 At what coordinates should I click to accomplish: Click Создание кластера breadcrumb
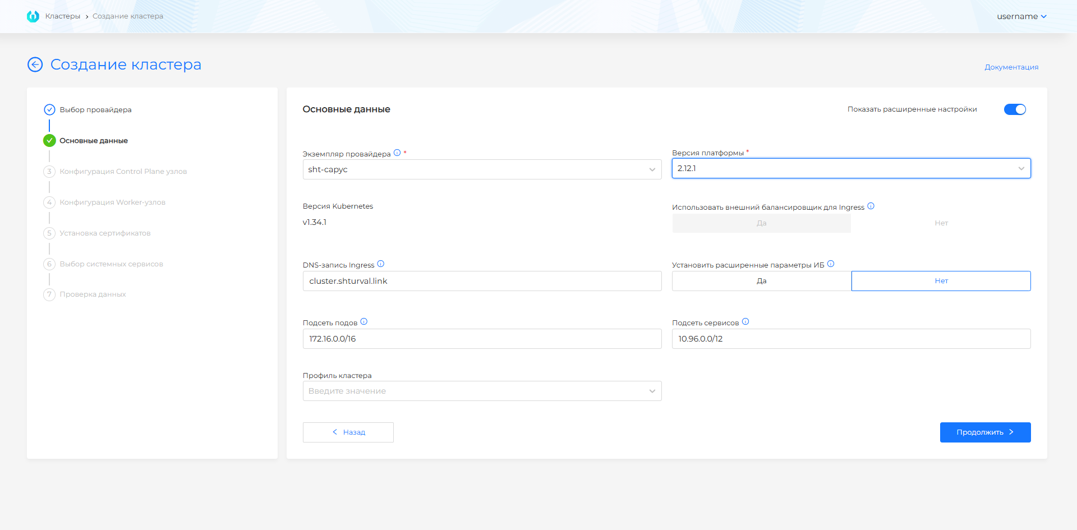click(128, 16)
